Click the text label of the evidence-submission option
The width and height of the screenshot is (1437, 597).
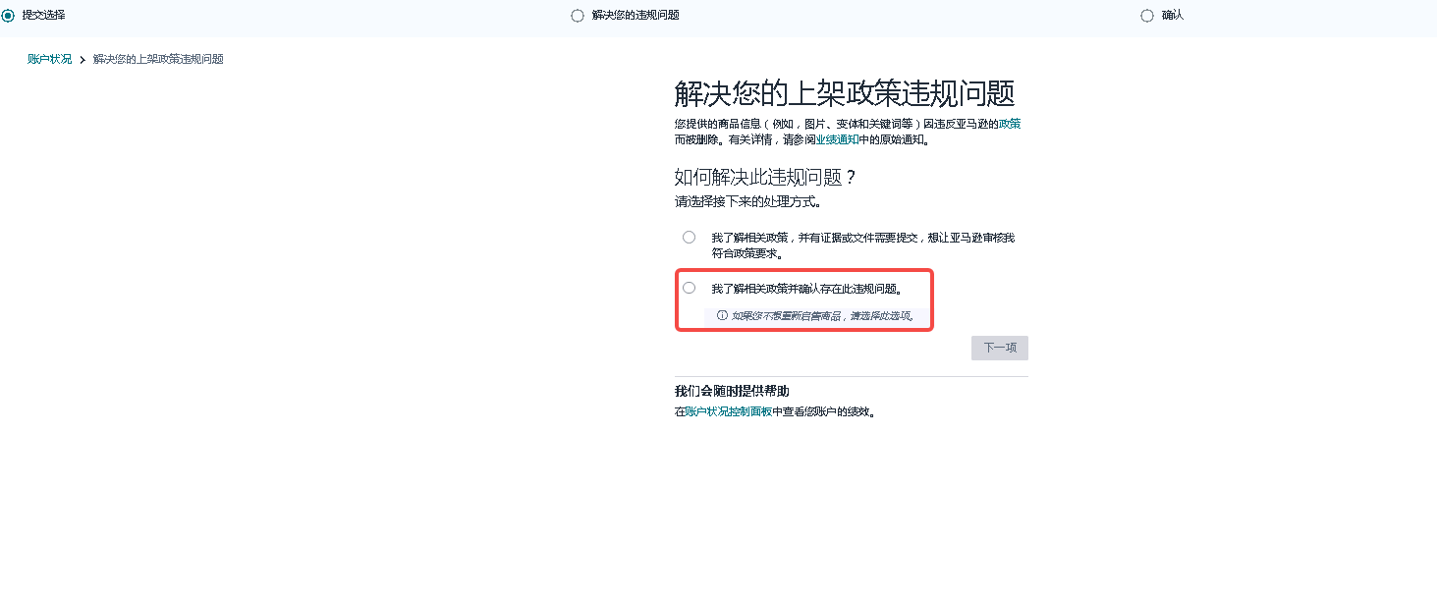(x=863, y=245)
